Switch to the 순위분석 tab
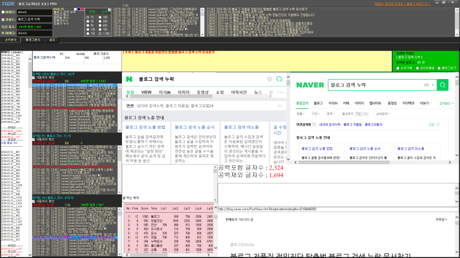Screen dimensions: 460x258 [10, 40]
